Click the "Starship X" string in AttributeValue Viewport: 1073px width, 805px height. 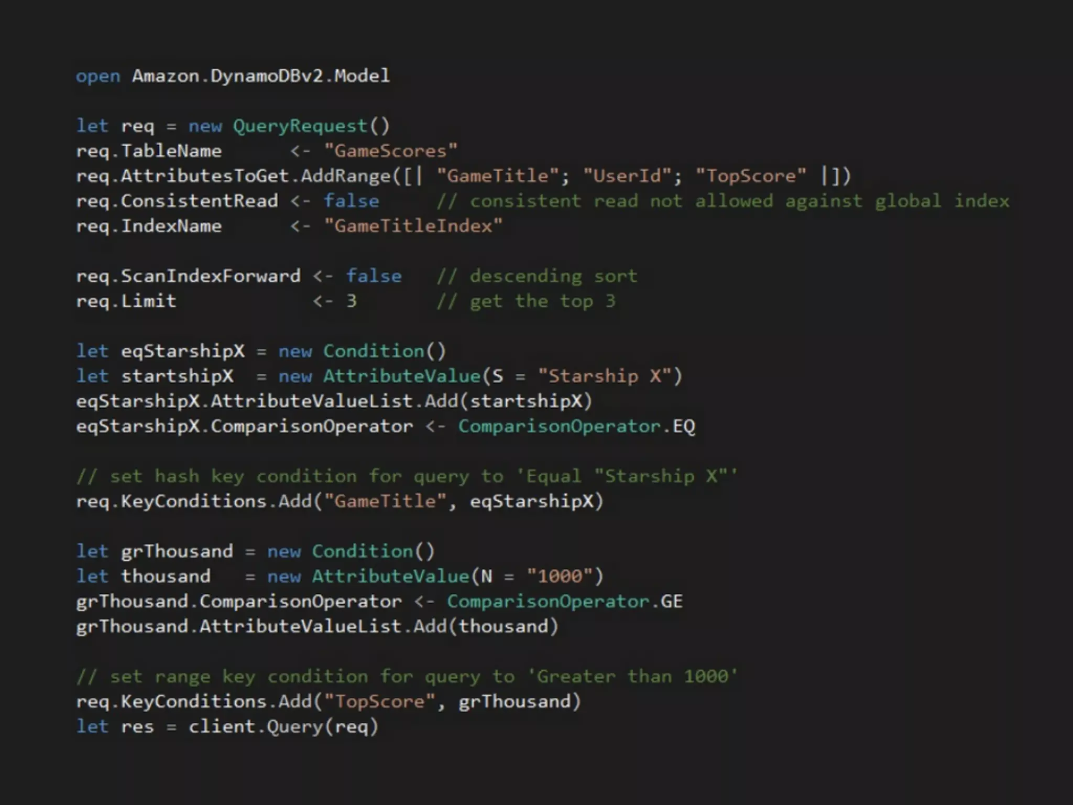tap(605, 376)
